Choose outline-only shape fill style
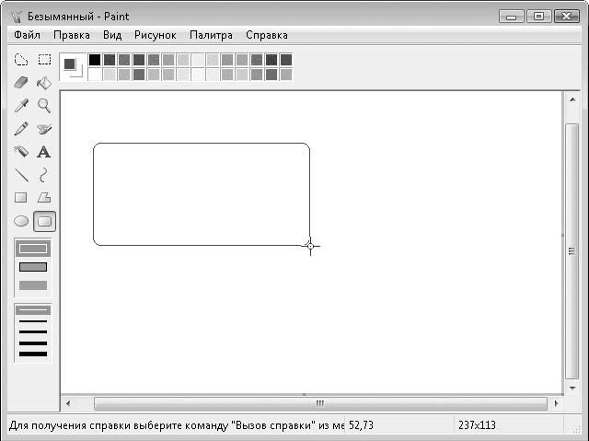 [x=33, y=249]
